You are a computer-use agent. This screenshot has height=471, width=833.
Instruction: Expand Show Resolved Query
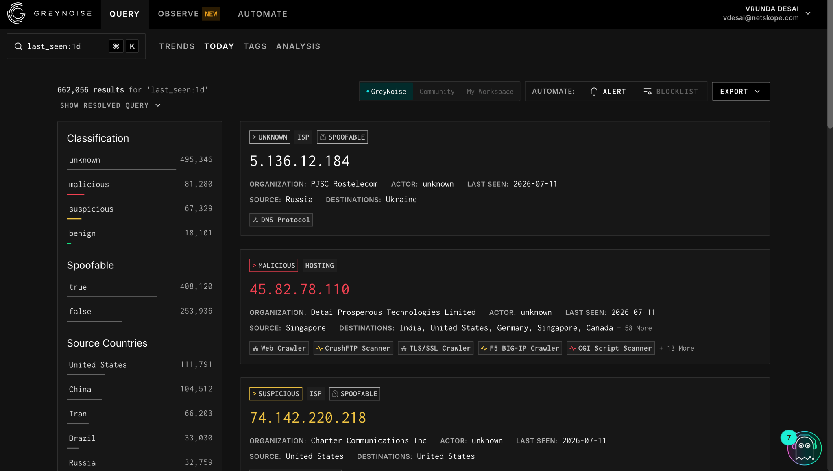(x=110, y=105)
